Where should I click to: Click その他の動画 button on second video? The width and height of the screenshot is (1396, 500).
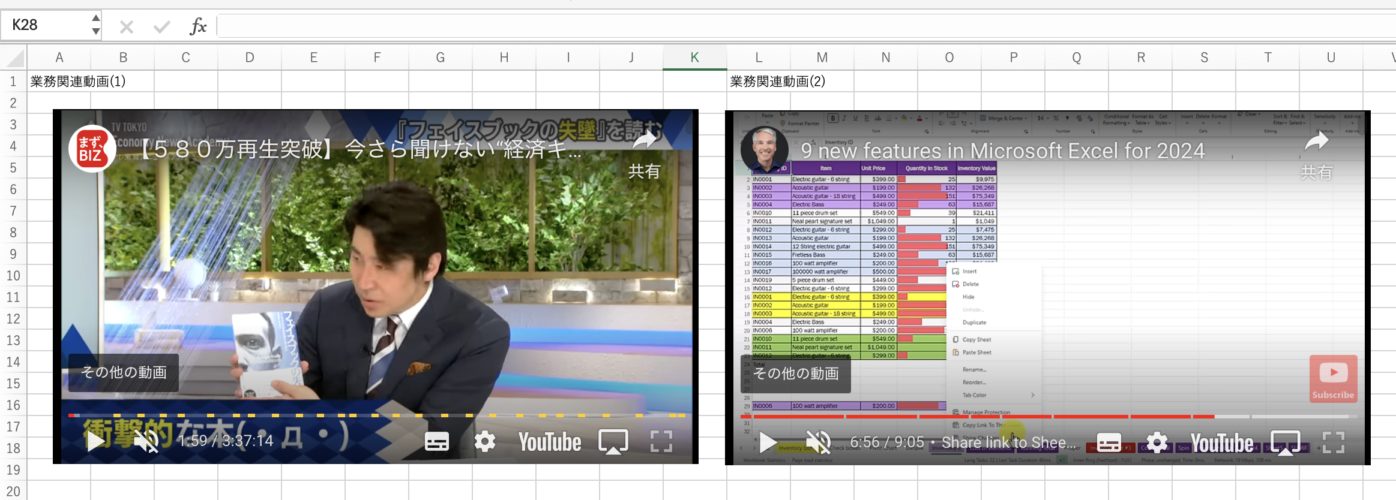point(796,374)
